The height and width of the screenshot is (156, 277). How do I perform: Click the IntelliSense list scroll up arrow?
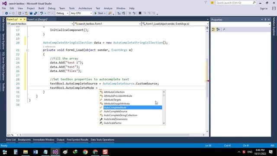pyautogui.click(x=164, y=92)
